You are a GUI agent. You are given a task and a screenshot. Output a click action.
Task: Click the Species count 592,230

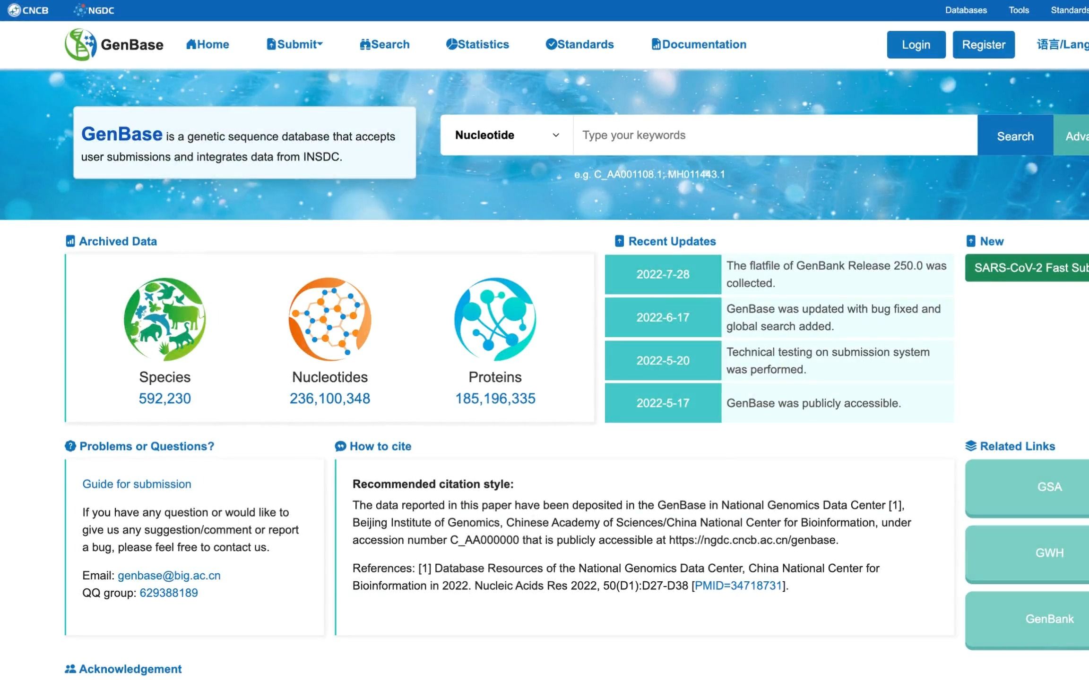(164, 399)
